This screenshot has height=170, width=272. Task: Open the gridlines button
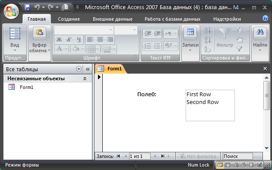[94, 49]
